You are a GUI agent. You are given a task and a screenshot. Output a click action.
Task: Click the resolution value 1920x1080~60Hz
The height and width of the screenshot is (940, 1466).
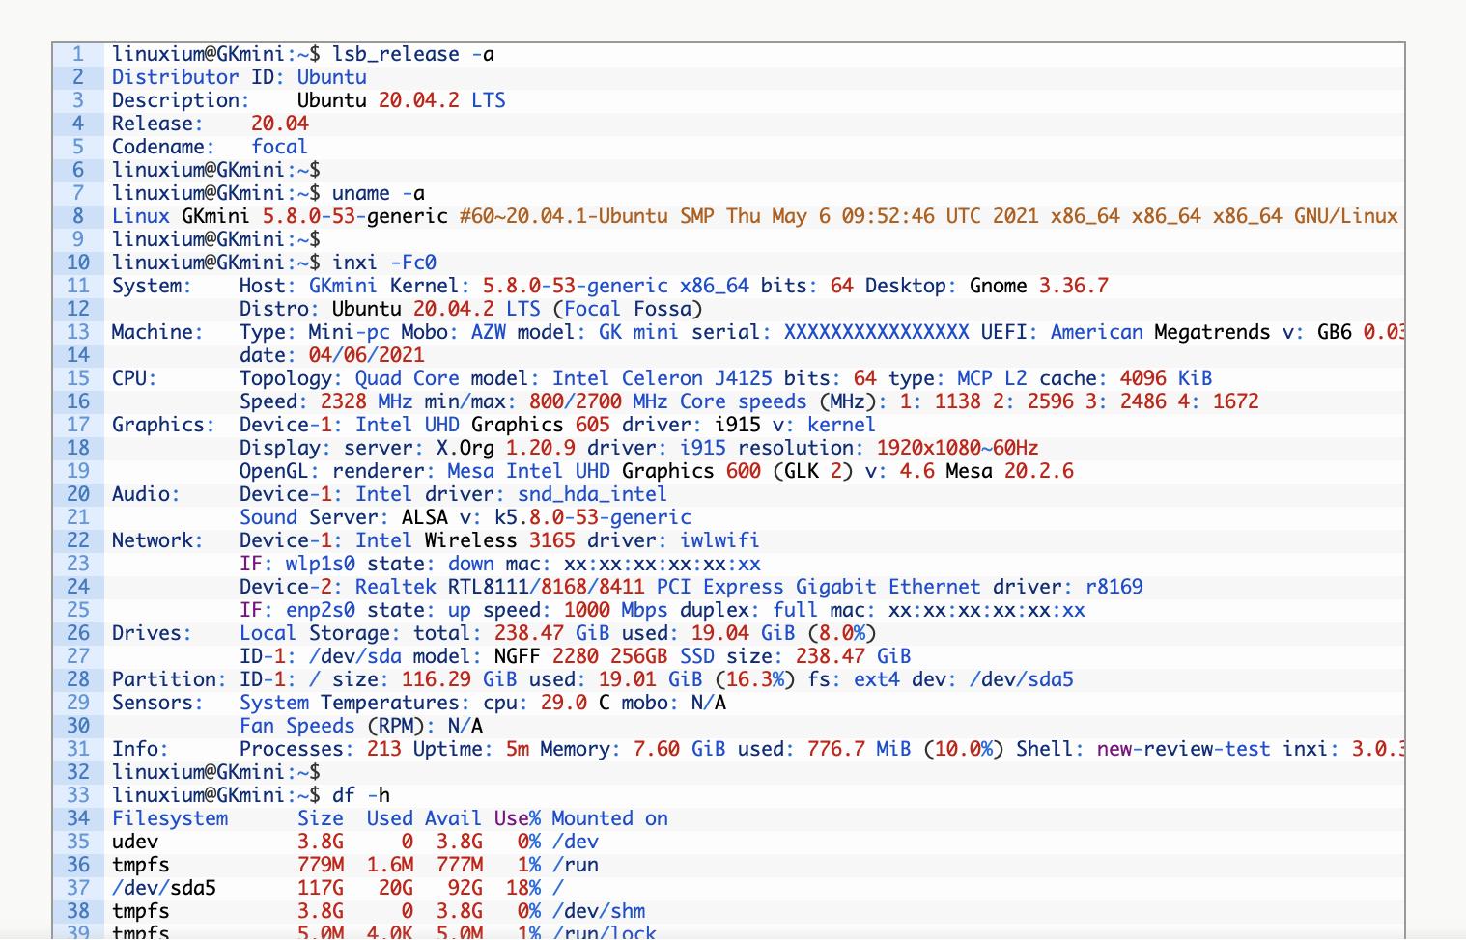957,448
